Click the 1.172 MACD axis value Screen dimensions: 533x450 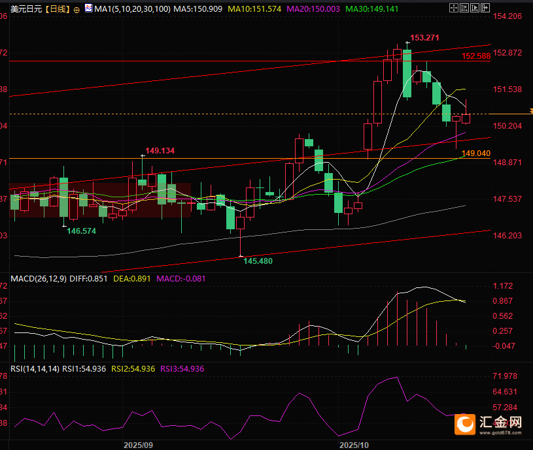pyautogui.click(x=503, y=286)
